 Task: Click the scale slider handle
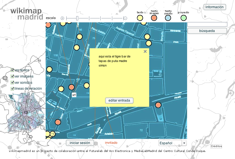(77, 18)
